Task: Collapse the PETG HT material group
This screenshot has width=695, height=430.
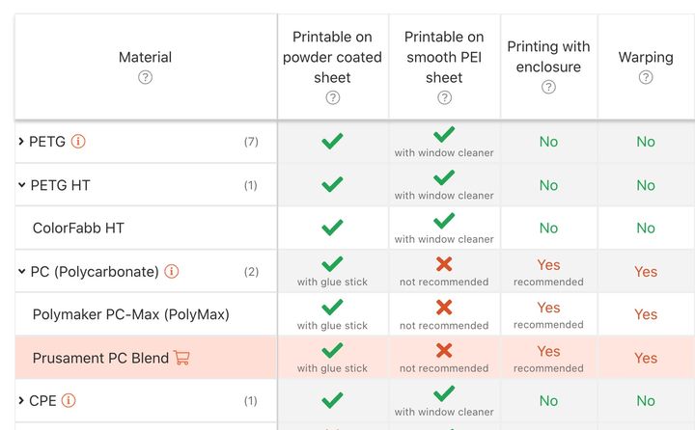Action: coord(21,185)
